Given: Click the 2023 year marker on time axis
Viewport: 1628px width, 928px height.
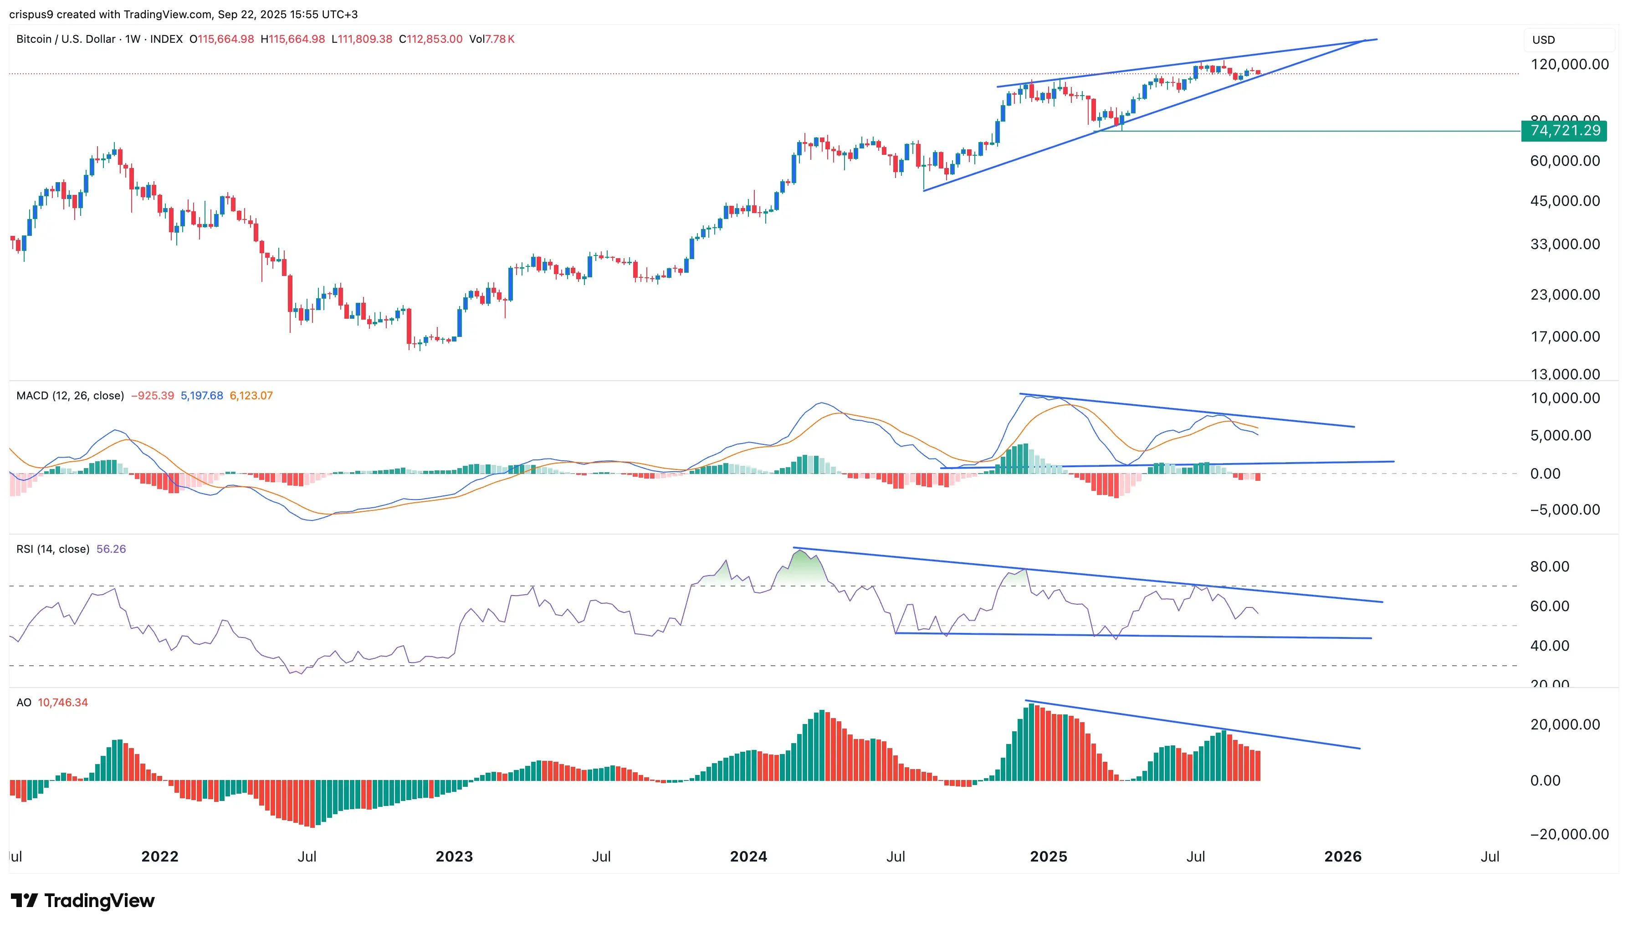Looking at the screenshot, I should (x=454, y=856).
